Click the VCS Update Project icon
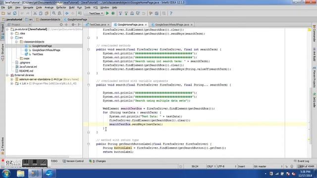 click(x=120, y=13)
